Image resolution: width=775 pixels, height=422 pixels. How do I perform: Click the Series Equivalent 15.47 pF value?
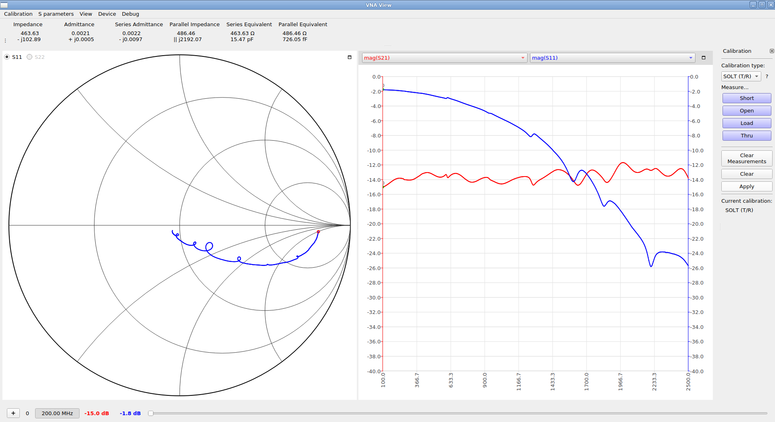[242, 39]
